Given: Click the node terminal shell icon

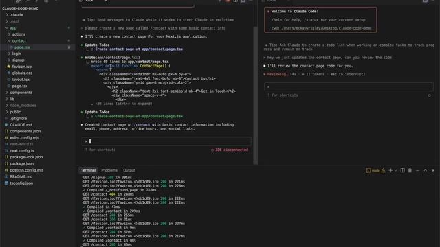Looking at the screenshot, I should click(368, 170).
